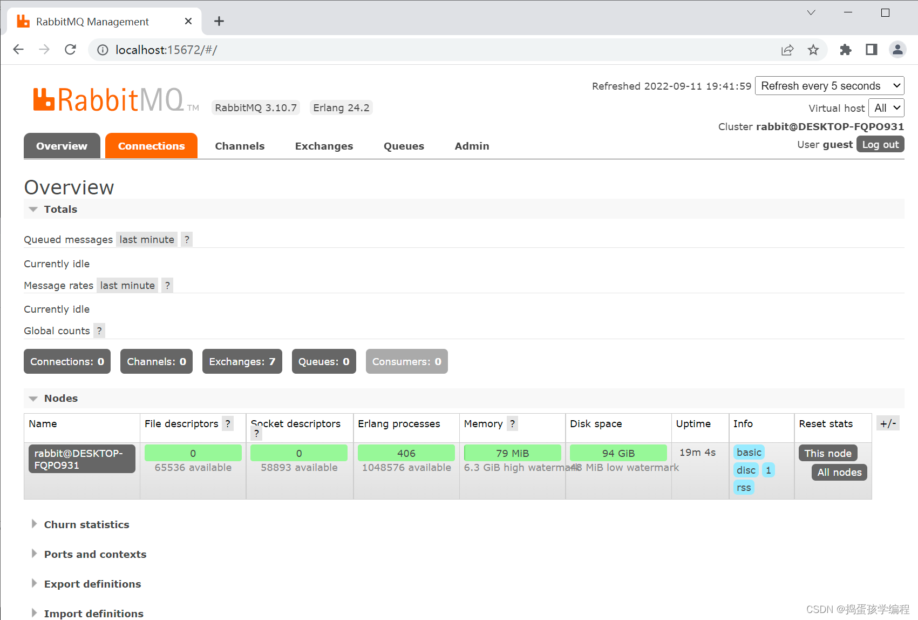
Task: Open a new browser tab
Action: click(x=219, y=21)
